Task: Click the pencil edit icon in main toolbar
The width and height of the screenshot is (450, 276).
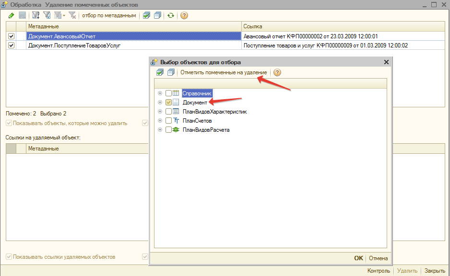Action: coord(11,15)
